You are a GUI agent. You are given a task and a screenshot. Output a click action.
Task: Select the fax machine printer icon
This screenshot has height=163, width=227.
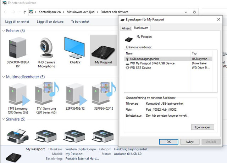[18, 136]
